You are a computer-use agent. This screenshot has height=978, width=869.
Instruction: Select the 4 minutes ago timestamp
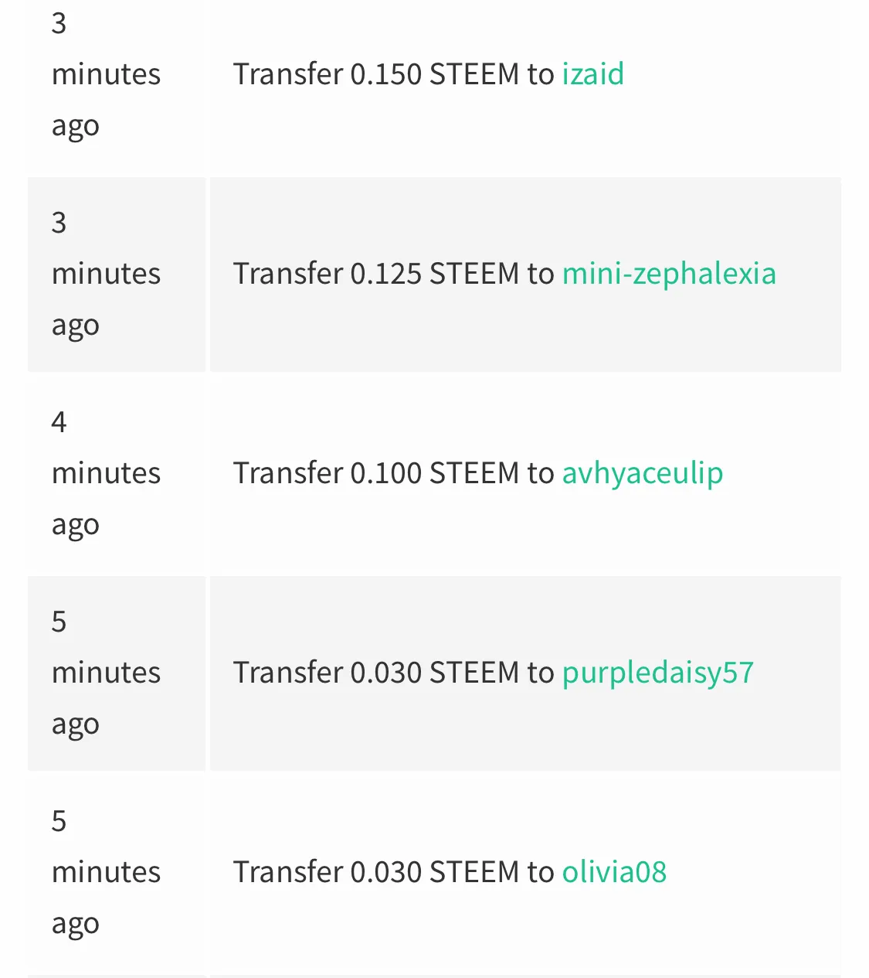[x=106, y=473]
